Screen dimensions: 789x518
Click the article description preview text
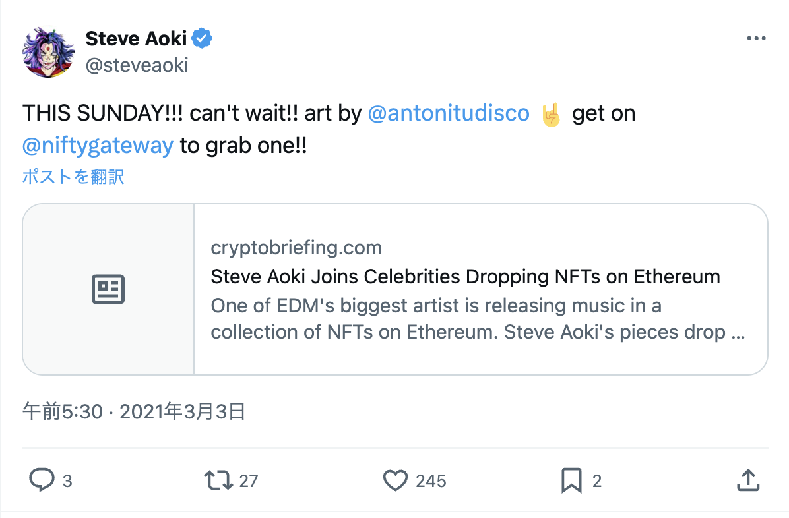coord(478,319)
